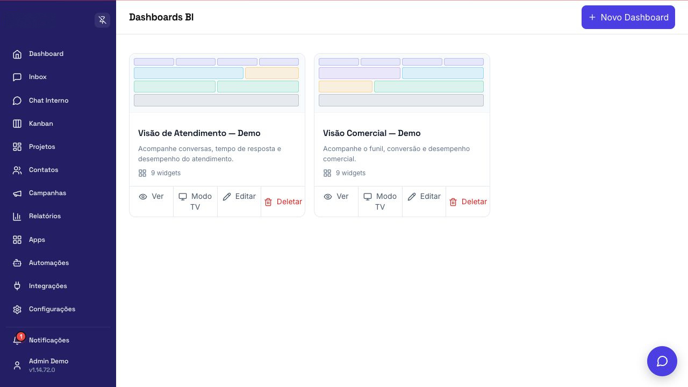Click the Visão Comercial — Demo title
The width and height of the screenshot is (688, 387).
click(372, 133)
